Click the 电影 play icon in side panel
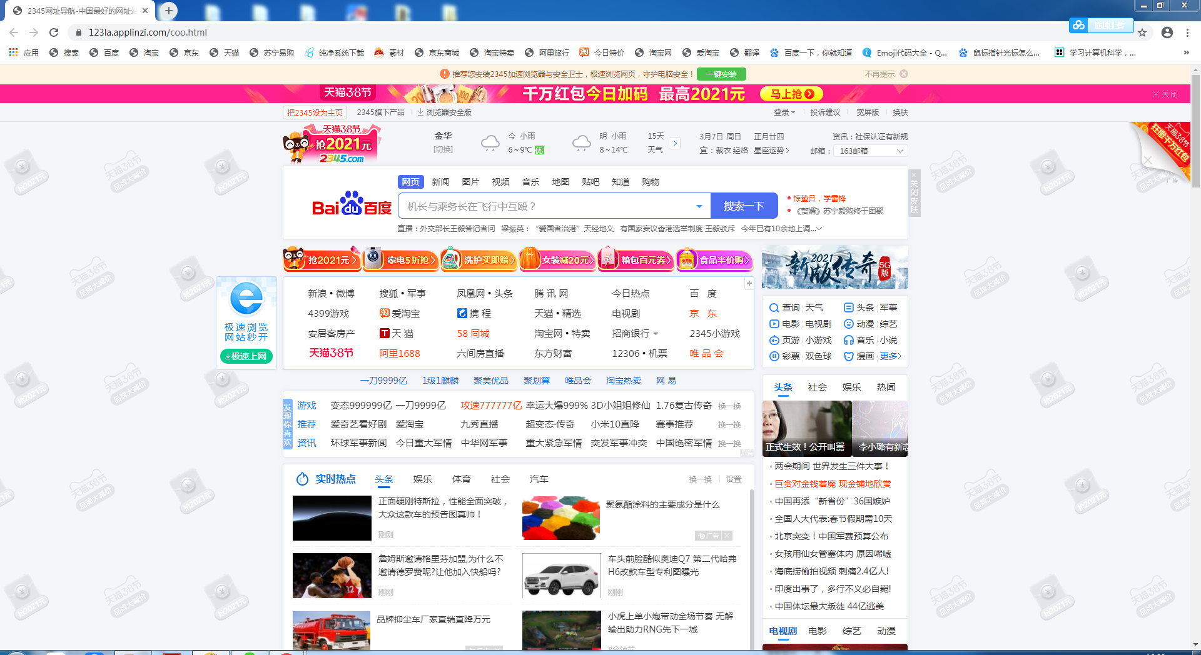Image resolution: width=1201 pixels, height=655 pixels. [x=774, y=324]
